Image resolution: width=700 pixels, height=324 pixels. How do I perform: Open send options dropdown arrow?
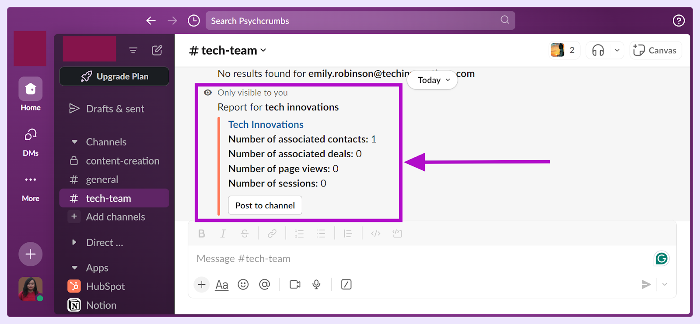[x=665, y=285]
